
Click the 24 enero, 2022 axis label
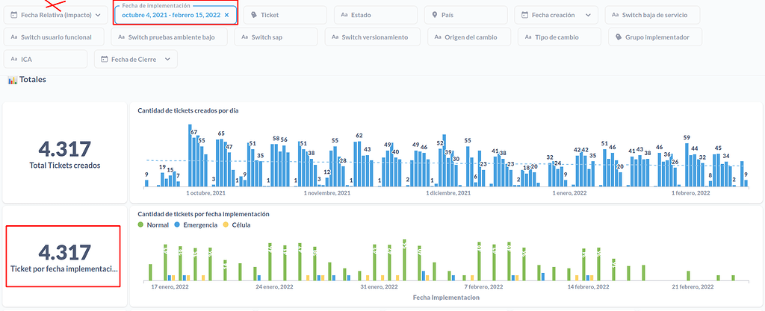[275, 286]
